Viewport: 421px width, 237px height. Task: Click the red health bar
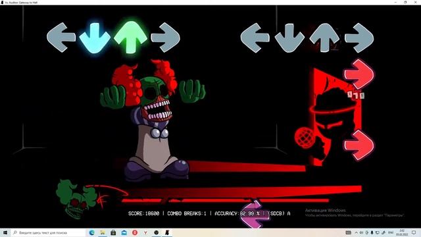(225, 200)
